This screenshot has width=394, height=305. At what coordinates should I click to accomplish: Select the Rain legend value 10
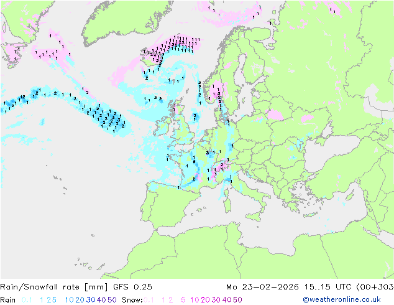point(70,300)
